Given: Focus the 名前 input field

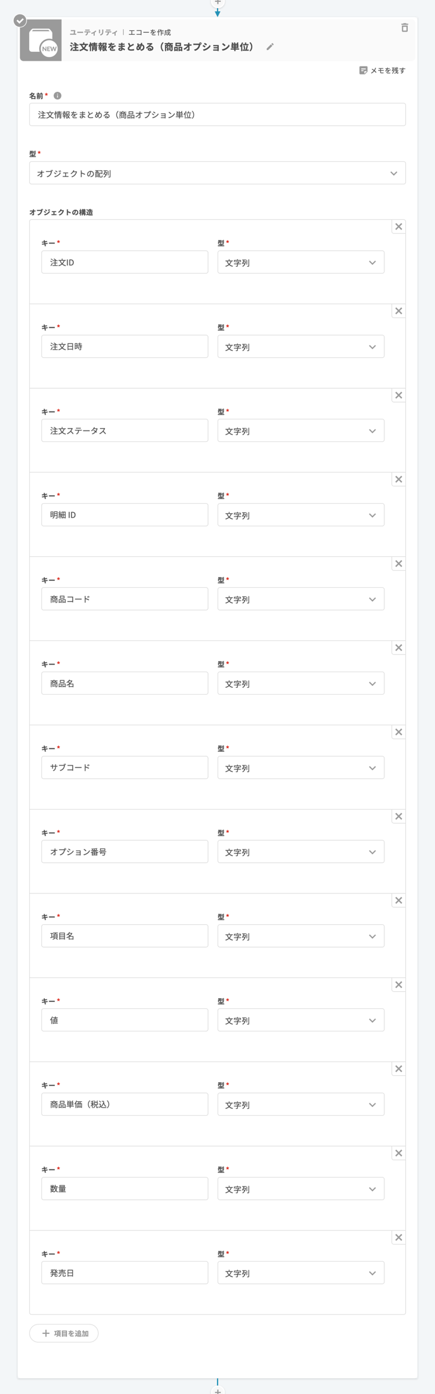Looking at the screenshot, I should click(217, 114).
